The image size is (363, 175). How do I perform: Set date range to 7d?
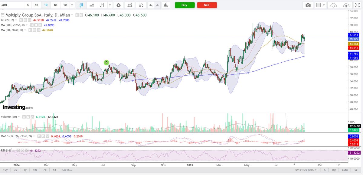(x=45, y=170)
